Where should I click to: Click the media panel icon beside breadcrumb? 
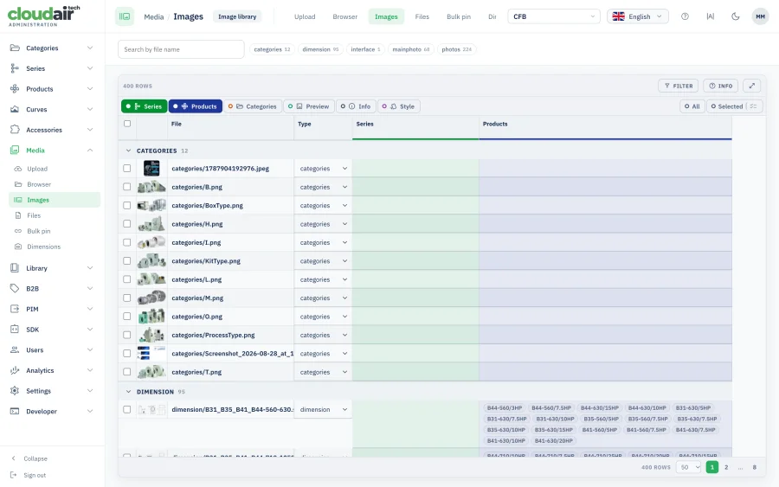click(x=125, y=16)
